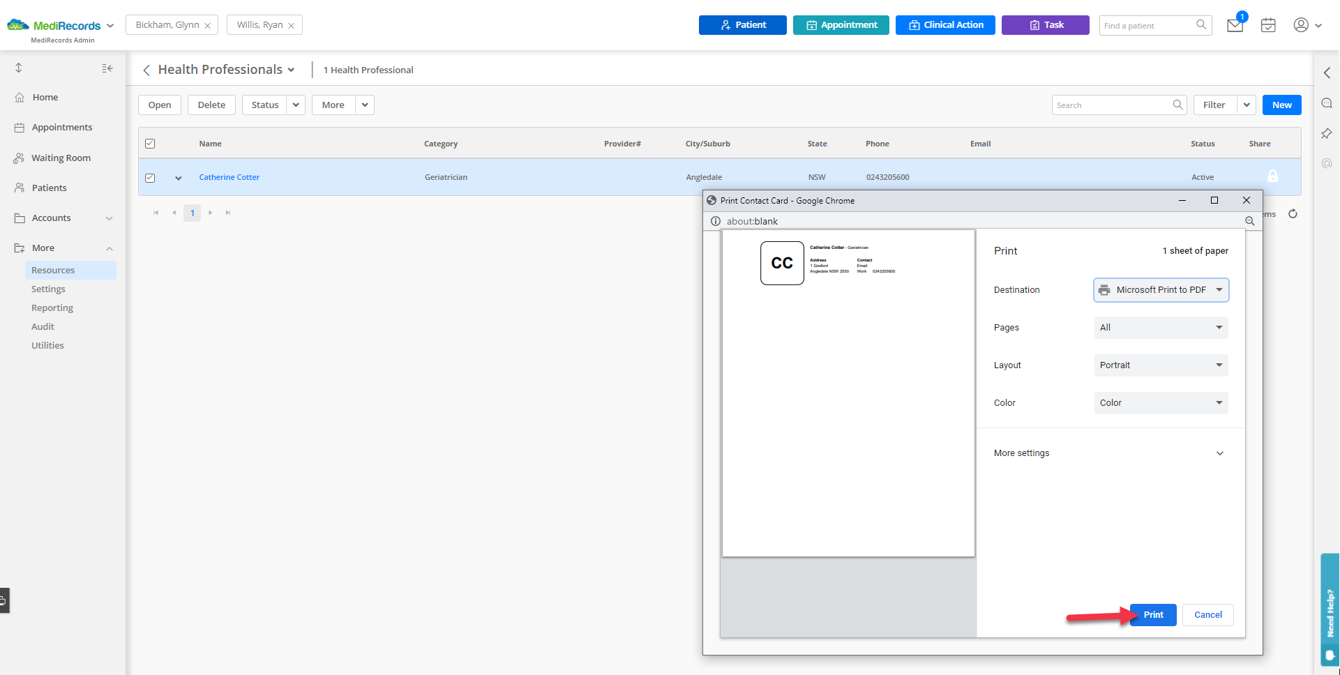Select Reporting in the sidebar
Viewport: 1340px width, 675px height.
pos(52,308)
